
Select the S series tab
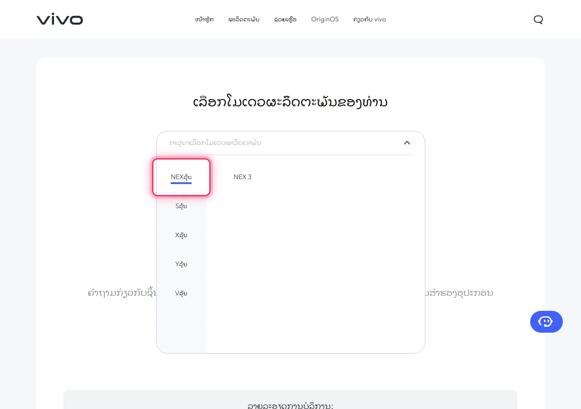(181, 206)
